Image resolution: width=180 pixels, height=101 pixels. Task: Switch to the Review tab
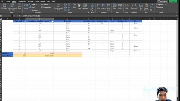click(43, 1)
